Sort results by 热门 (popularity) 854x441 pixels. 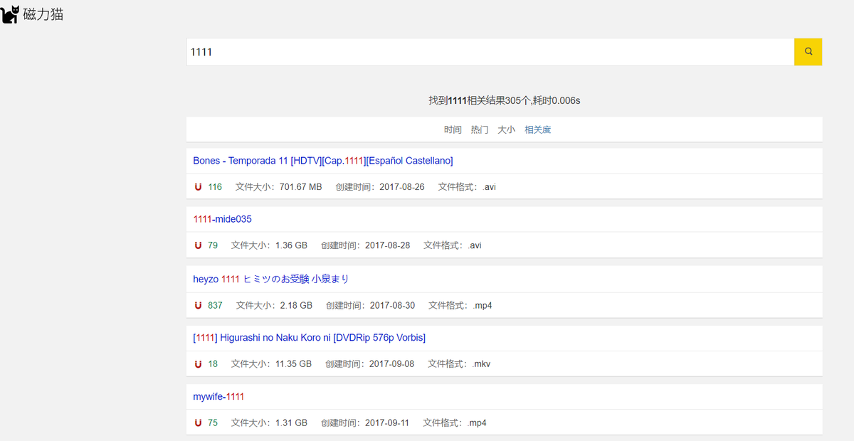coord(478,129)
